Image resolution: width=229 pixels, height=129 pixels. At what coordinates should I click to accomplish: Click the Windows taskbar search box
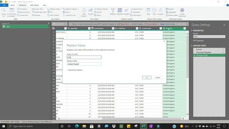coord(33,126)
